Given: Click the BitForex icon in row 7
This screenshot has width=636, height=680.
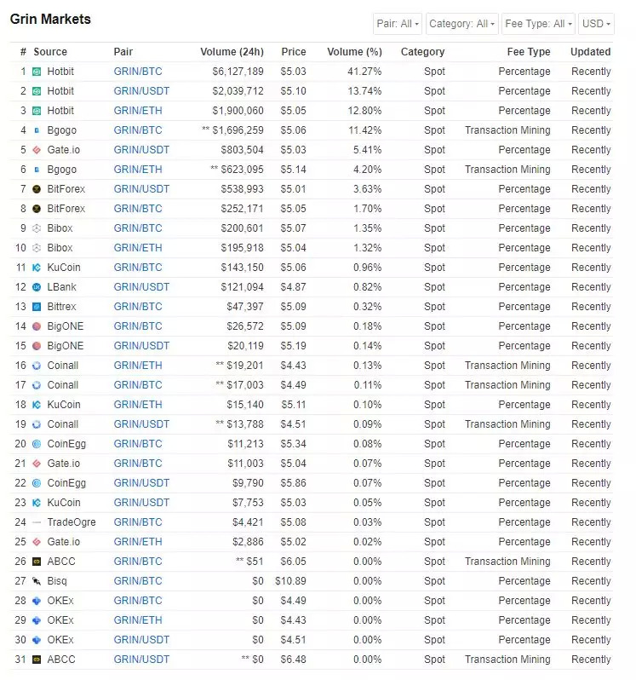Looking at the screenshot, I should (37, 189).
